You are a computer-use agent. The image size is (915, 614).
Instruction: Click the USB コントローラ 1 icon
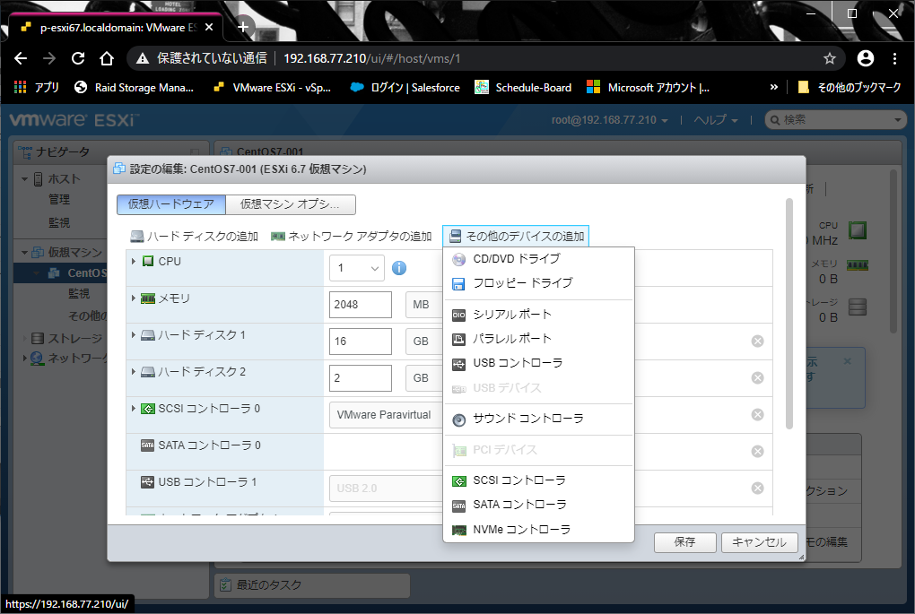[x=148, y=482]
